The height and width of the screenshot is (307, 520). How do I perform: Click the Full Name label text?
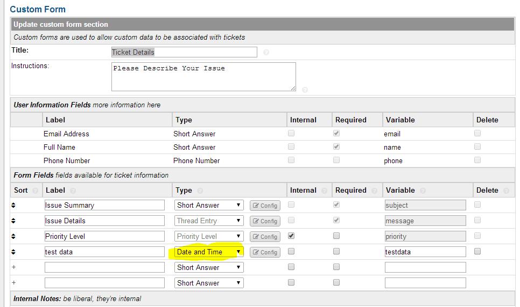59,147
